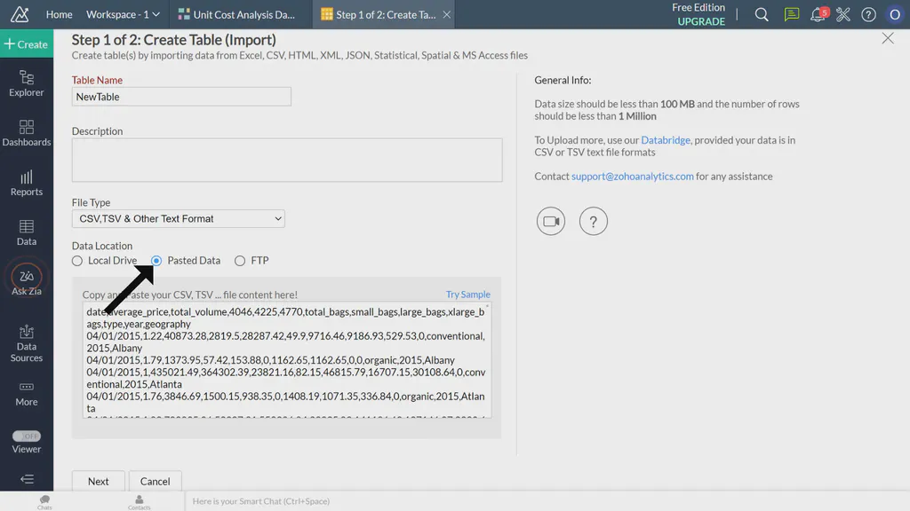Open the Explorer panel in the sidebar
910x511 pixels.
coord(26,84)
